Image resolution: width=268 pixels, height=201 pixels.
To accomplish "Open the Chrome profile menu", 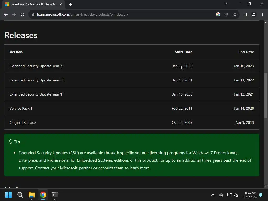I will 254,15.
